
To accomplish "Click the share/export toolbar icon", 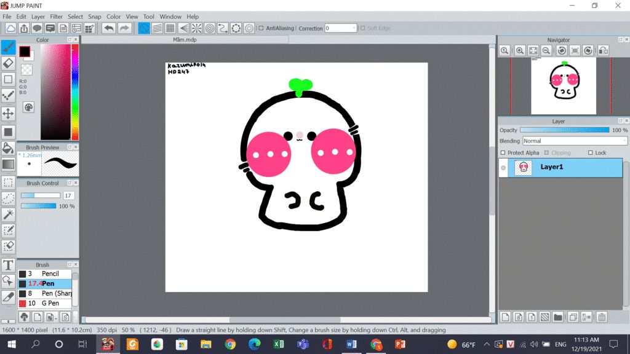I will click(24, 28).
